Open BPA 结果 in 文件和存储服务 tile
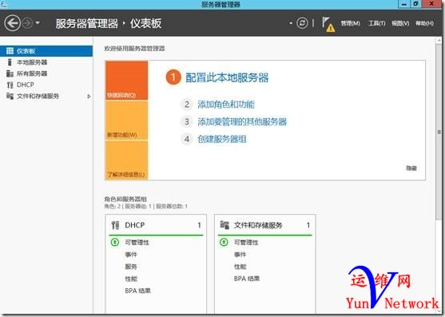This screenshot has width=445, height=317. pos(247,279)
